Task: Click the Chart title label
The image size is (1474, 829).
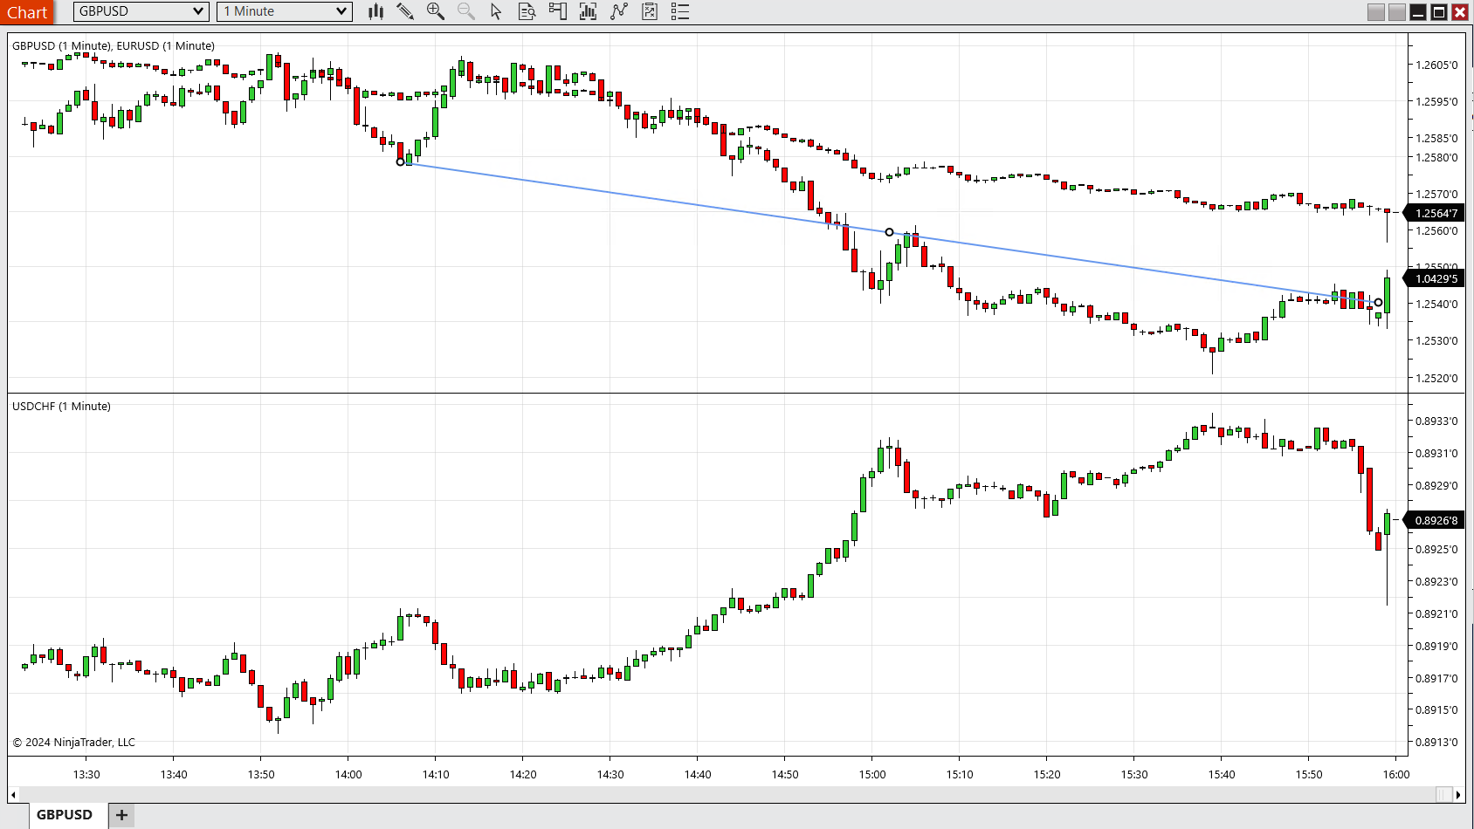Action: coord(27,12)
